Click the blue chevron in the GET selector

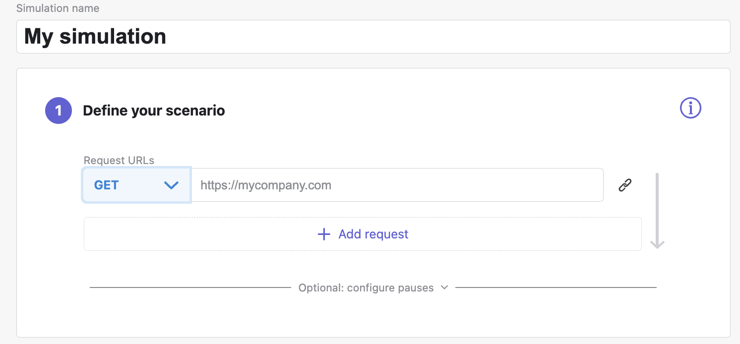tap(171, 185)
